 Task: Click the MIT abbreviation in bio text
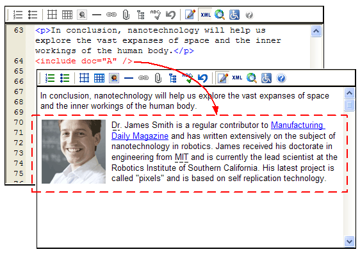point(181,157)
